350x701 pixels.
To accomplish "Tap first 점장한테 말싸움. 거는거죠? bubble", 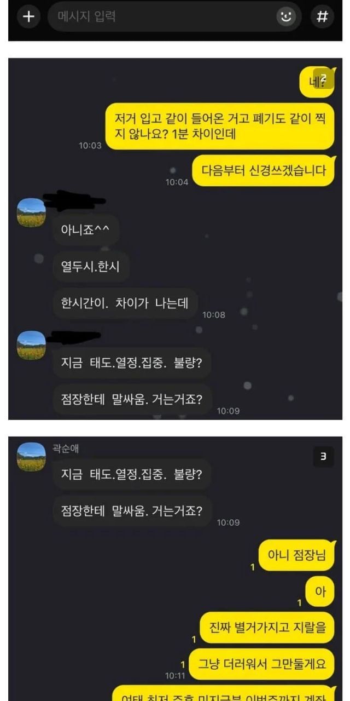I will 132,399.
